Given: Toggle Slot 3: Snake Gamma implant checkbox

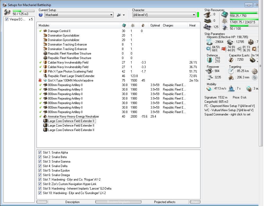Looking at the screenshot, I should [x=40, y=162].
